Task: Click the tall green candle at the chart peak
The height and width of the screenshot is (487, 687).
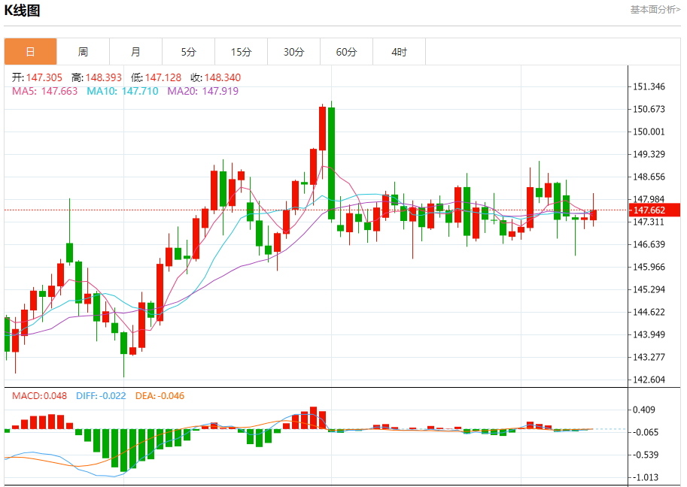Action: pyautogui.click(x=331, y=163)
